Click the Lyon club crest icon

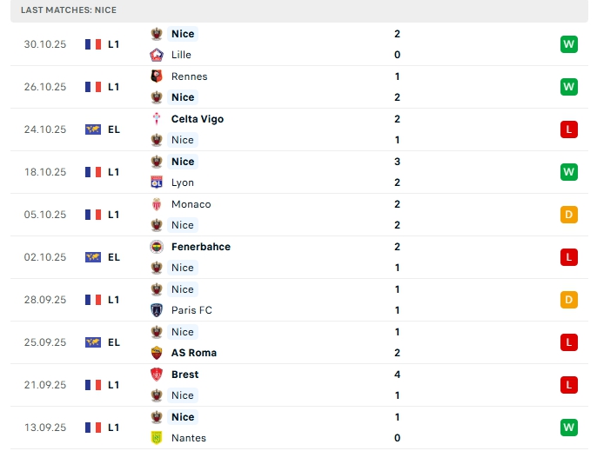pyautogui.click(x=157, y=182)
